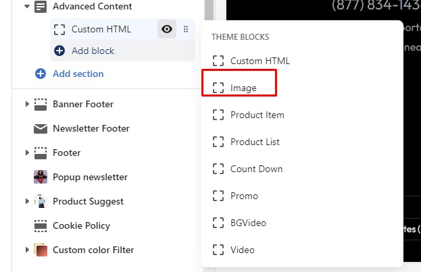
Task: Expand the Banner Footer section
Action: [x=27, y=104]
